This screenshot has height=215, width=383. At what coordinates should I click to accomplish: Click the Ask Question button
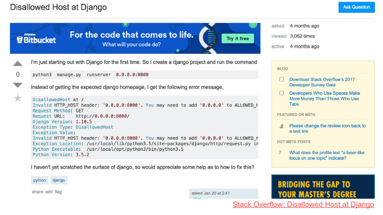[x=356, y=7]
